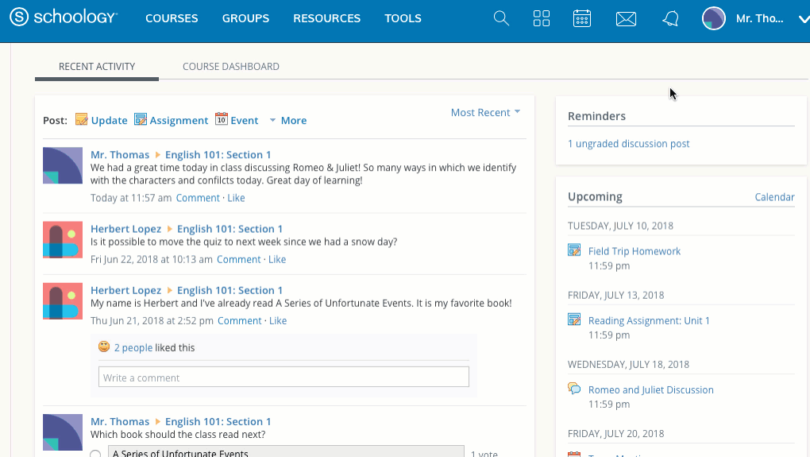
Task: Open the Most Recent sort dropdown
Action: click(x=485, y=113)
